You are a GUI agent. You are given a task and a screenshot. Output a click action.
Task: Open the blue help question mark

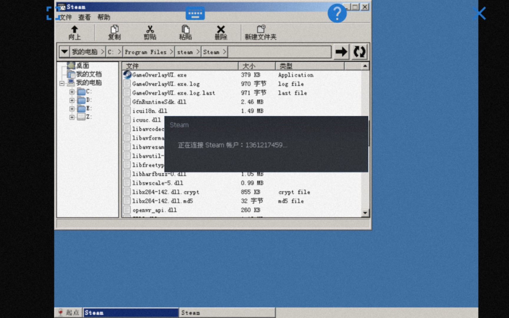tap(337, 13)
